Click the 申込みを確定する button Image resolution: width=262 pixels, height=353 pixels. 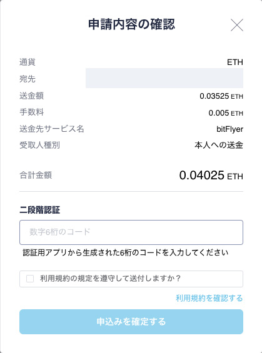click(x=131, y=322)
